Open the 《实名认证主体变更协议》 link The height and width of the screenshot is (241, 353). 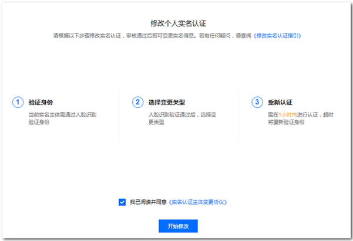[x=198, y=202]
